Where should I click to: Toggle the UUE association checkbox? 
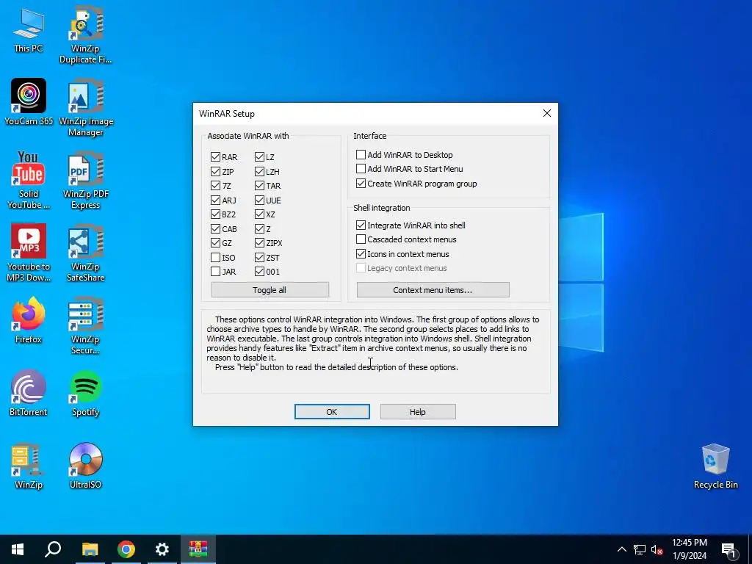[x=259, y=200]
